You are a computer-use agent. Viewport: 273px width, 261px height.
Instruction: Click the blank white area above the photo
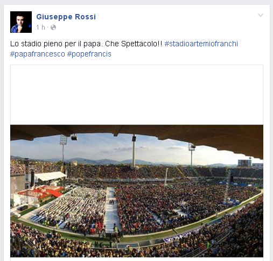137,95
